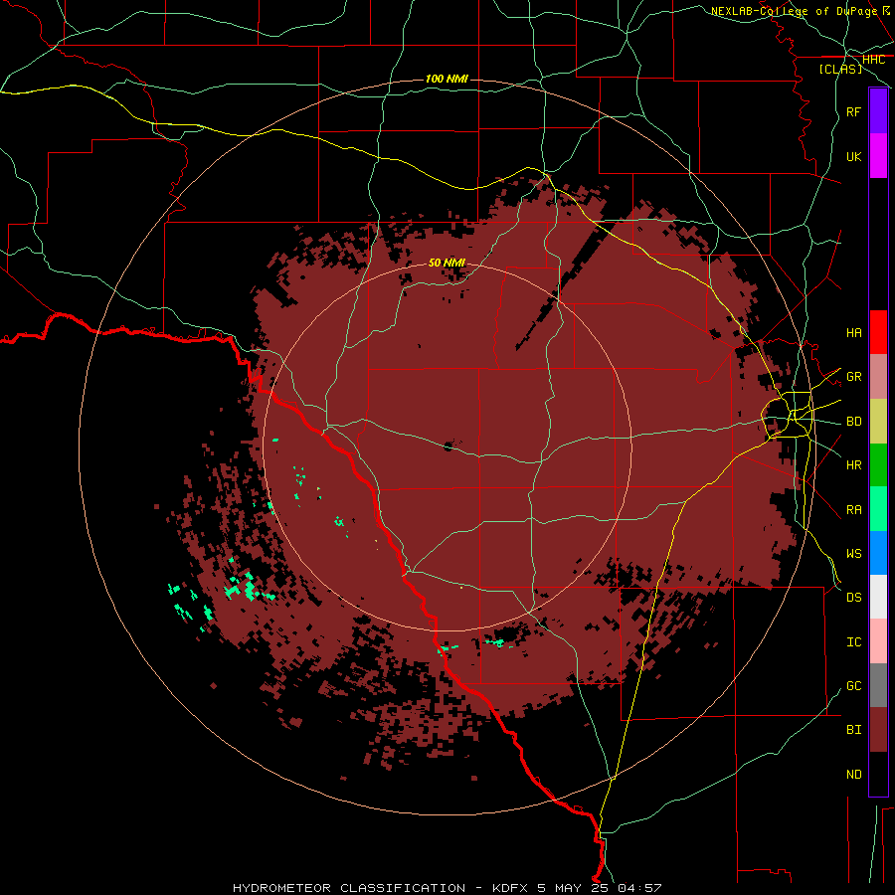The width and height of the screenshot is (895, 895).
Task: Click the 'GR' legend label
Action: coord(853,377)
